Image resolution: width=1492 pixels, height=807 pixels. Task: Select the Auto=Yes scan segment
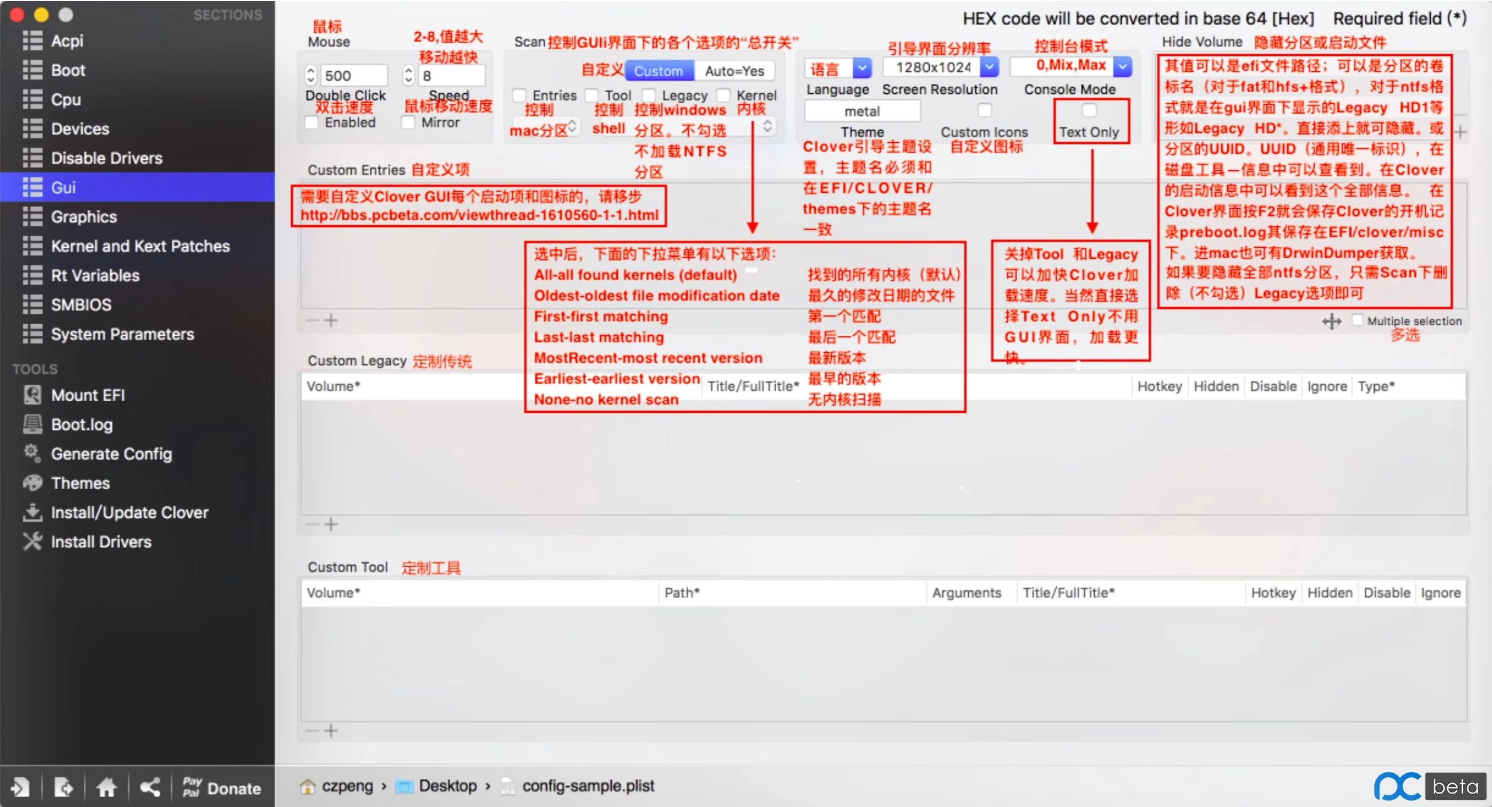734,71
